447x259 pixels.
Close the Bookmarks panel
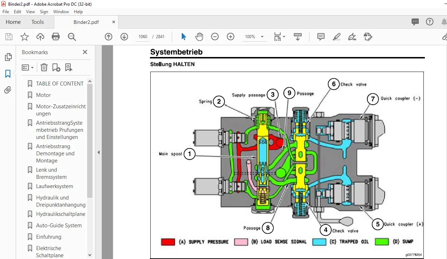[85, 52]
